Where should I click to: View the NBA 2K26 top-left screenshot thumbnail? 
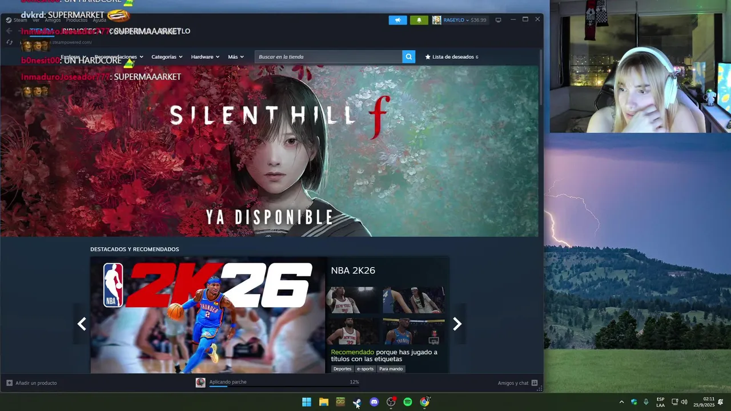click(x=352, y=300)
